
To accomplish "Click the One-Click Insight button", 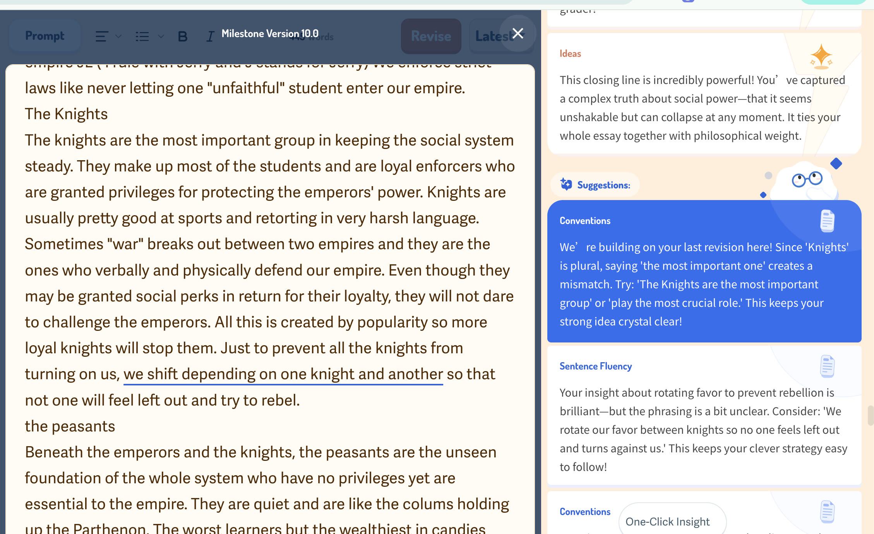I will 673,521.
